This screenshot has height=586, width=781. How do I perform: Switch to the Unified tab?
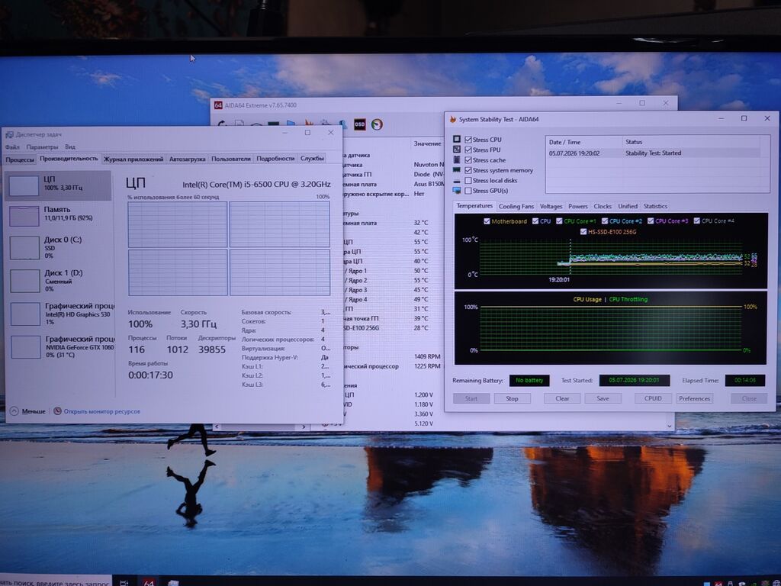point(628,206)
